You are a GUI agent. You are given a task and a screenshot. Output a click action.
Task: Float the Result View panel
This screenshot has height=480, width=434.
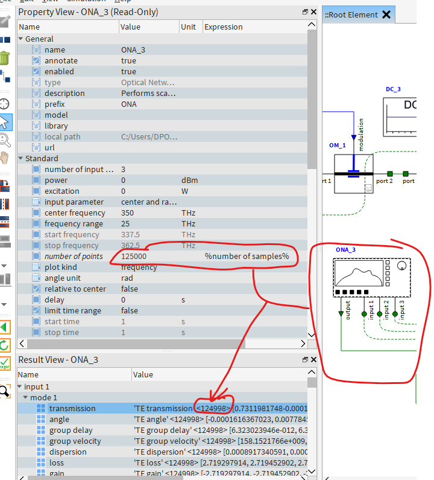click(x=305, y=360)
